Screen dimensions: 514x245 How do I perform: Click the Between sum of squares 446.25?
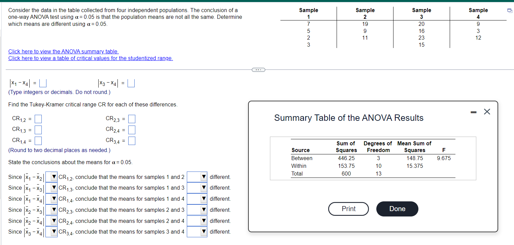tap(346, 158)
